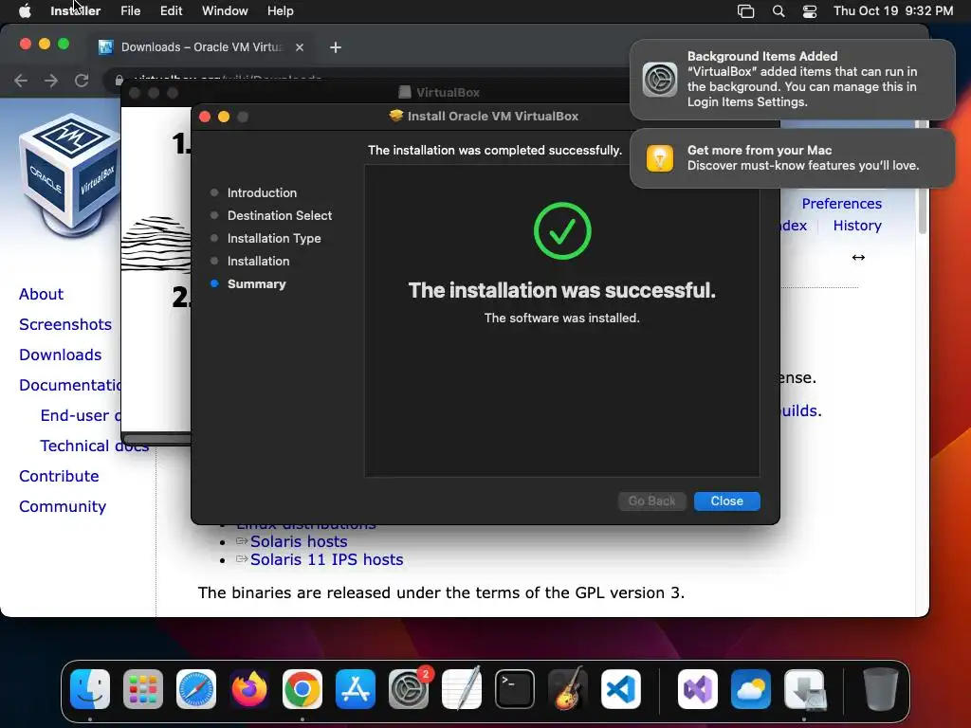Image resolution: width=971 pixels, height=728 pixels.
Task: Minimize the Install Oracle VM VirtualBox window
Action: pos(224,117)
